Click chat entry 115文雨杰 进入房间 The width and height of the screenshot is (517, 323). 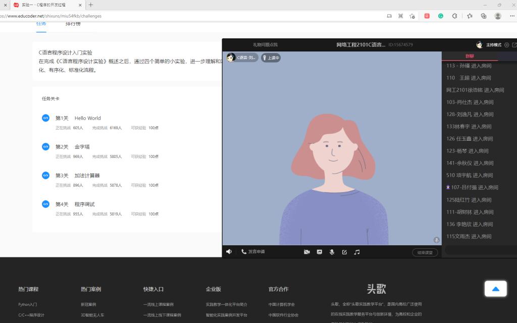click(469, 236)
